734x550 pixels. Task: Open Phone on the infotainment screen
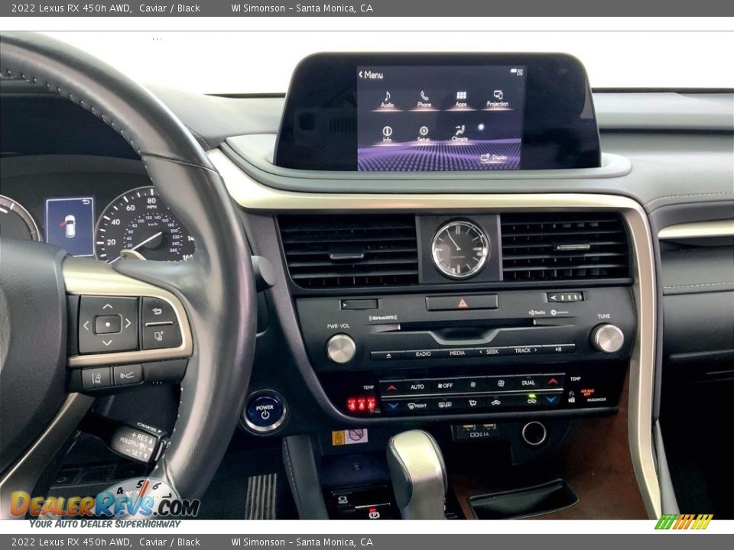(424, 99)
